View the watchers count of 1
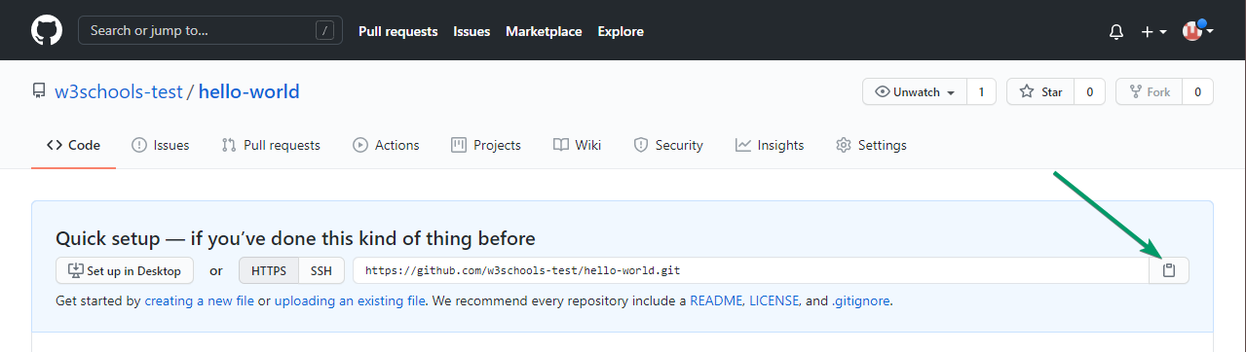 point(981,92)
